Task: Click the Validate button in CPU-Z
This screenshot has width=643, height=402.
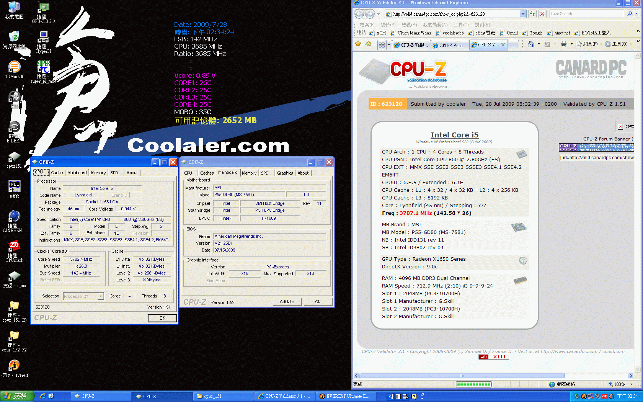Action: 287,302
